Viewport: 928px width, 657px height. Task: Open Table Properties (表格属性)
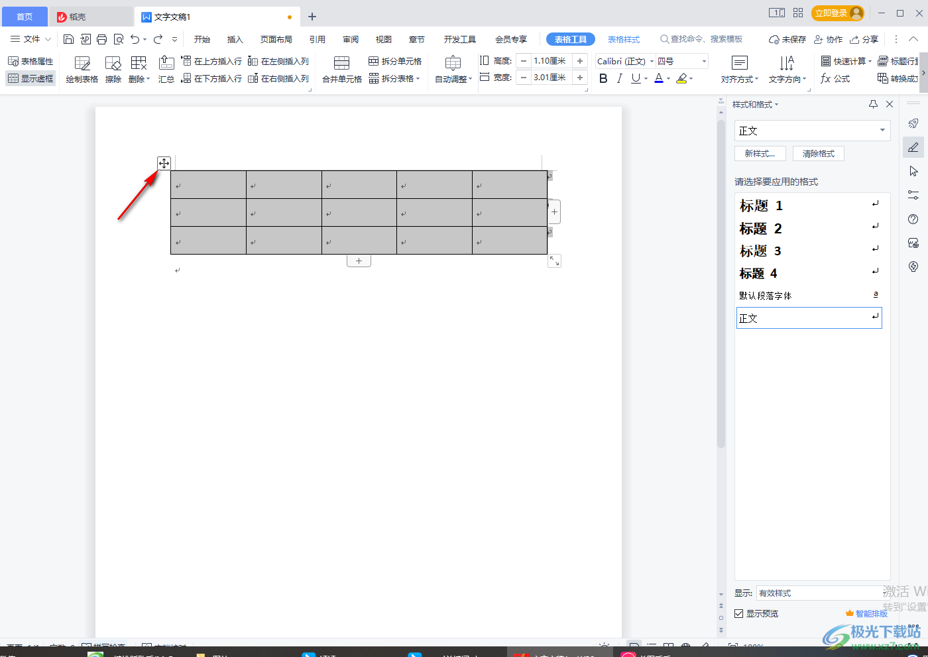[30, 61]
